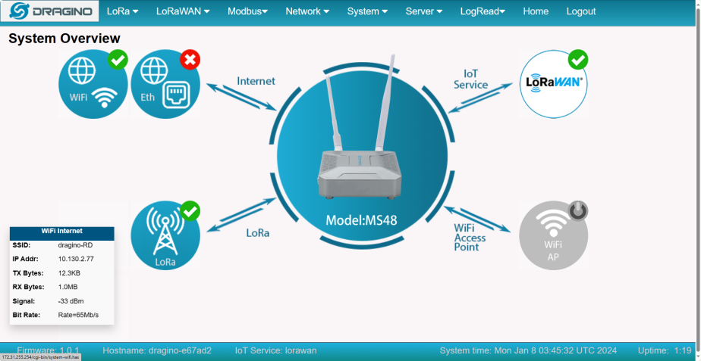Go to the Home page
The height and width of the screenshot is (361, 701).
pyautogui.click(x=536, y=11)
